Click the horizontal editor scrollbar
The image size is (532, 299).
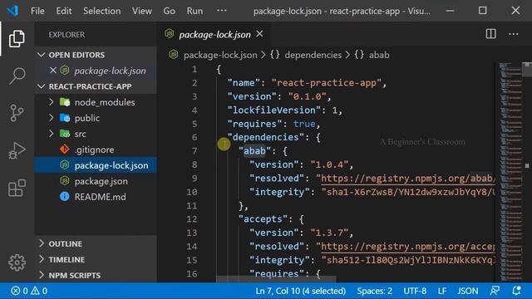click(276, 279)
